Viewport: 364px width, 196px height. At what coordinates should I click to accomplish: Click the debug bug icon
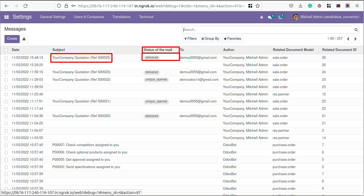click(262, 17)
